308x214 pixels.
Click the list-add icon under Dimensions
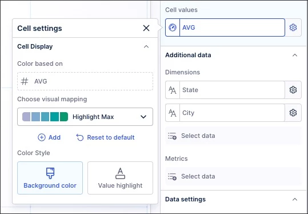[172, 136]
